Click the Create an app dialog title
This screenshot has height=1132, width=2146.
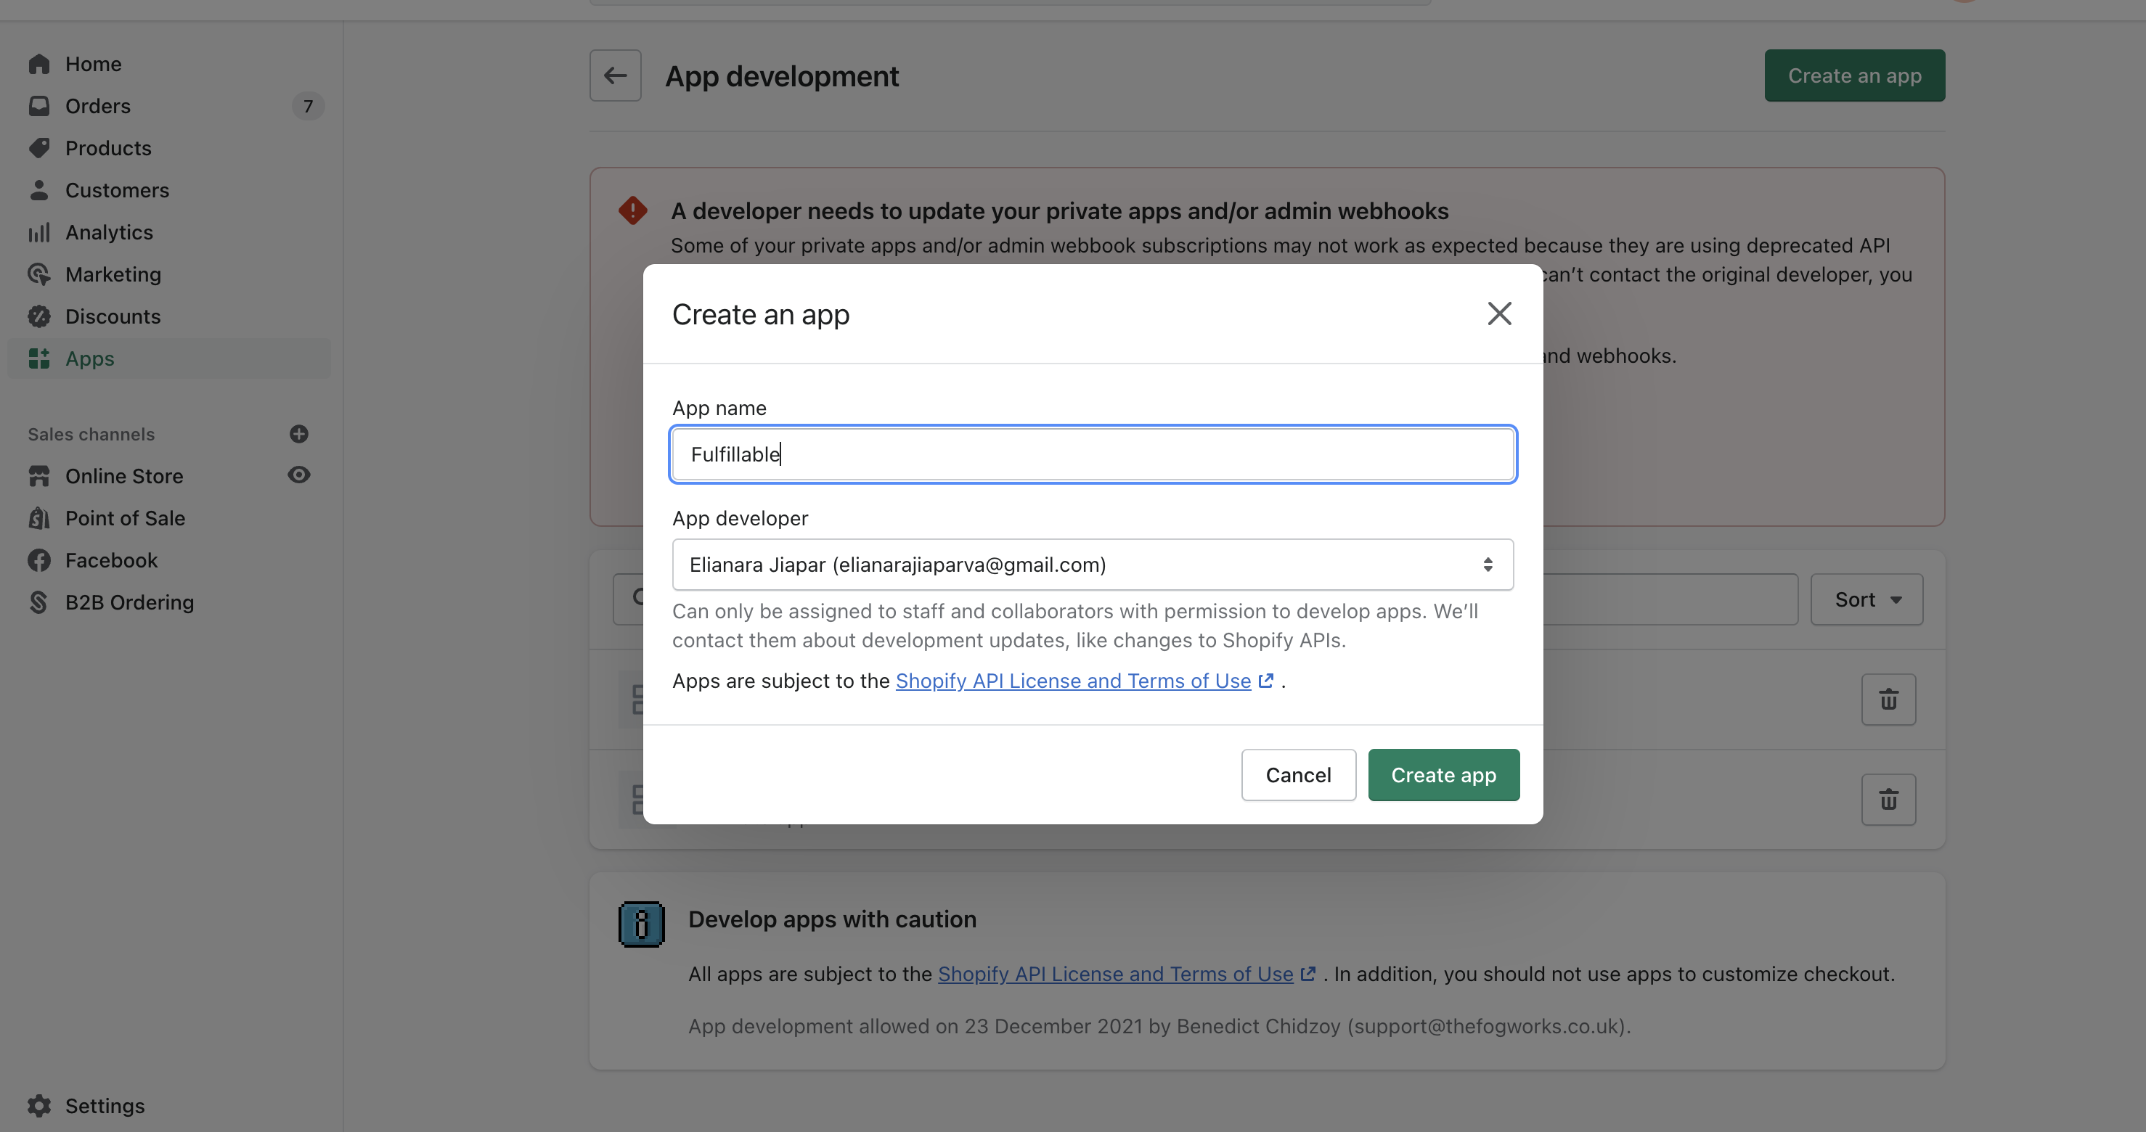pyautogui.click(x=761, y=315)
